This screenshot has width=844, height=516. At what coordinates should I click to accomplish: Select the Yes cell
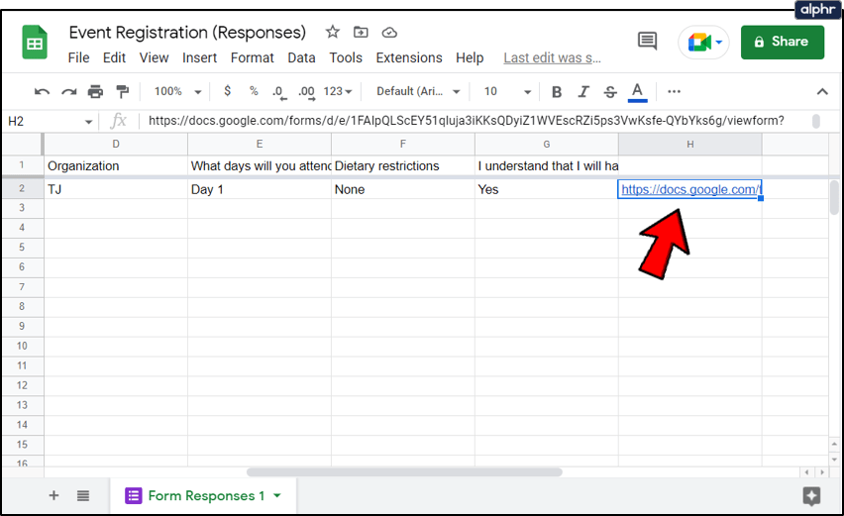click(547, 189)
